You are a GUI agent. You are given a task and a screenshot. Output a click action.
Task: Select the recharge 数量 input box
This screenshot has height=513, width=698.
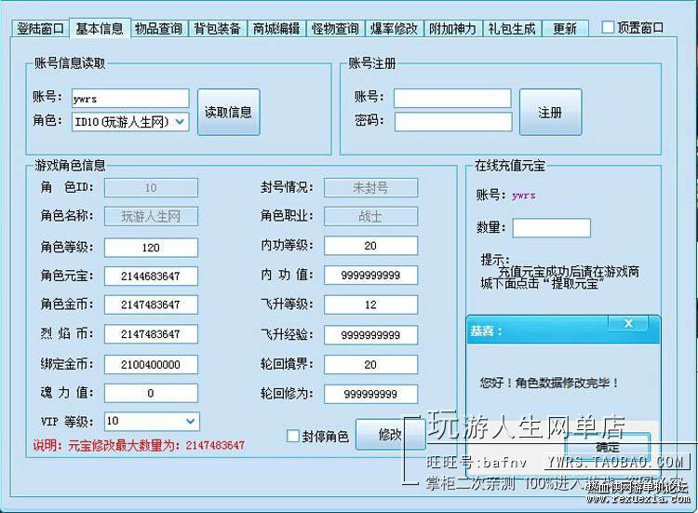coord(552,228)
